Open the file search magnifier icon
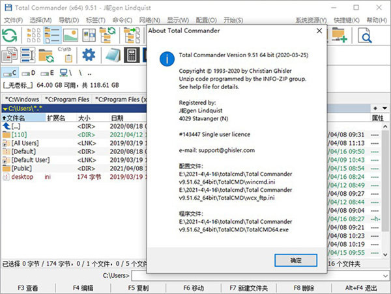 point(365,35)
